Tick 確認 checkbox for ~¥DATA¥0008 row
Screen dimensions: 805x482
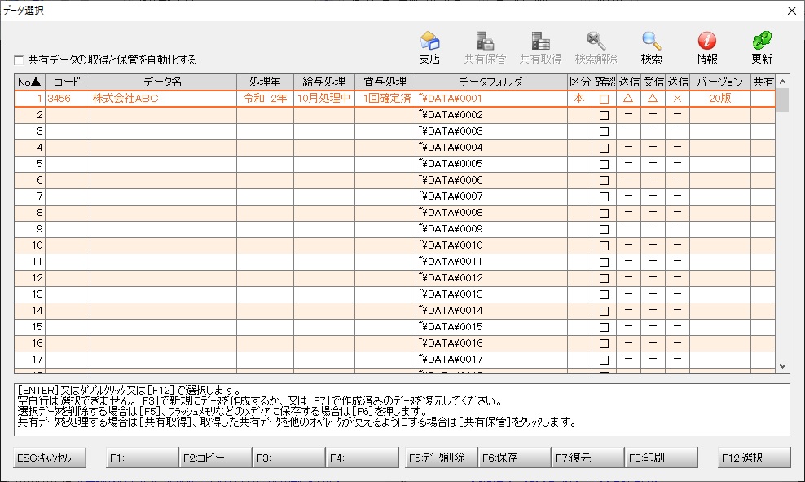605,213
